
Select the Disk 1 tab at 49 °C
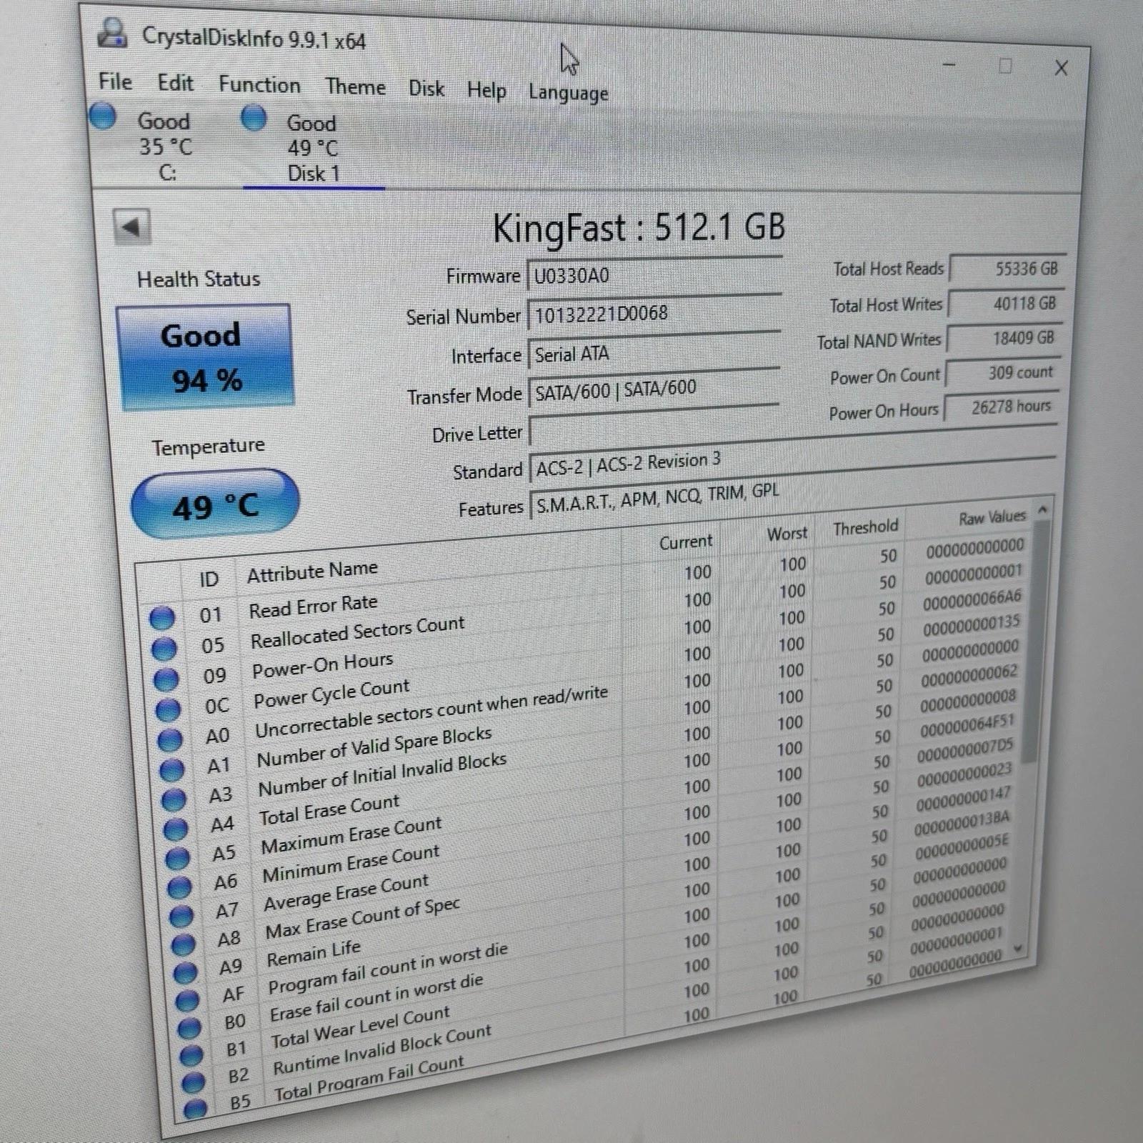[312, 149]
